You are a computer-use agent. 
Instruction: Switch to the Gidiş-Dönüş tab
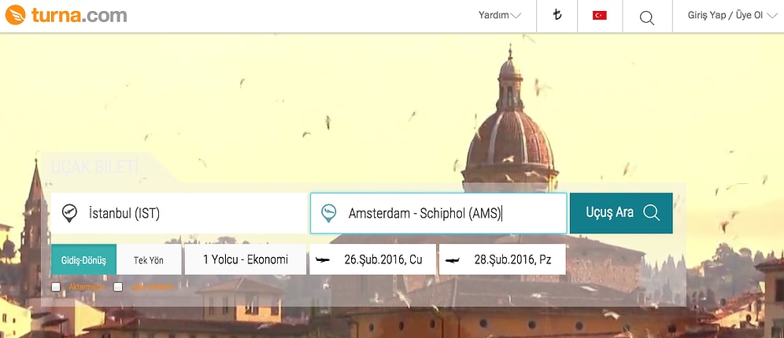coord(83,259)
